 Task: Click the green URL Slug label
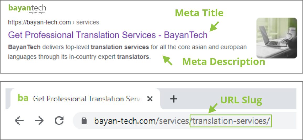pyautogui.click(x=241, y=100)
